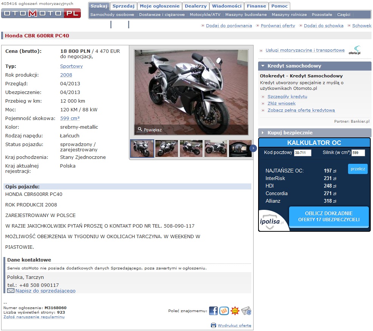Click the email recommend icon
The width and height of the screenshot is (373, 331).
(x=246, y=311)
